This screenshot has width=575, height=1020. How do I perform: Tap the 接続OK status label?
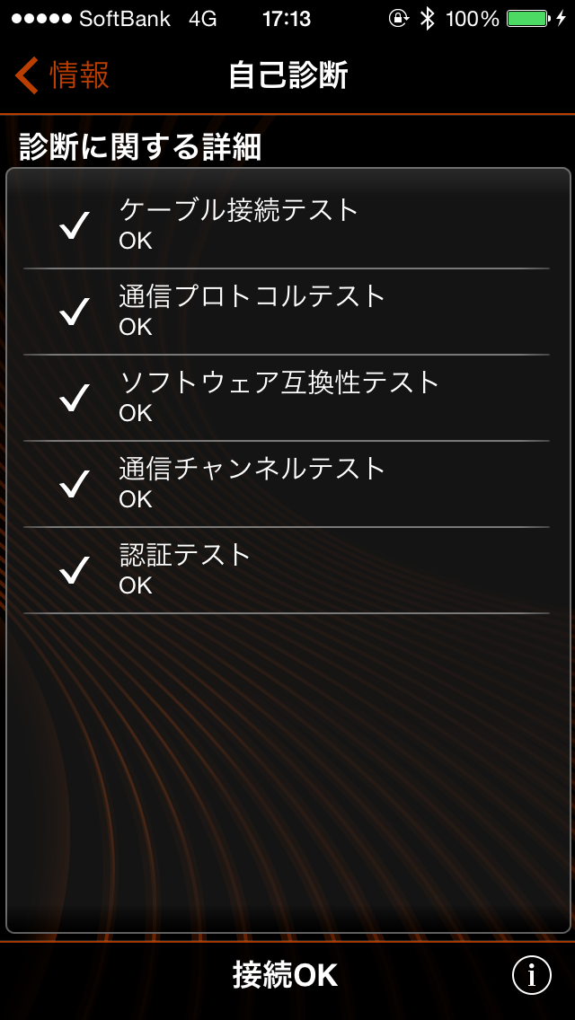tap(285, 975)
